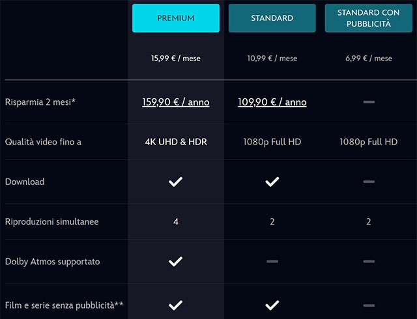417x319 pixels.
Task: Click the Riproduzioni simultanee row label
Action: pyautogui.click(x=51, y=222)
